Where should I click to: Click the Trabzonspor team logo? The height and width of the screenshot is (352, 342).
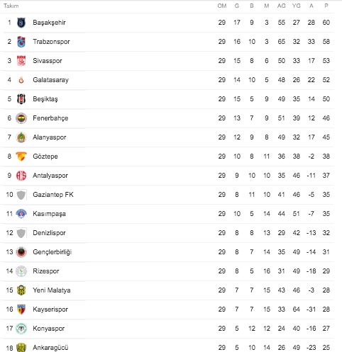pyautogui.click(x=21, y=42)
